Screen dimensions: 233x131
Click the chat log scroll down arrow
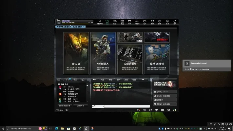click(148, 102)
